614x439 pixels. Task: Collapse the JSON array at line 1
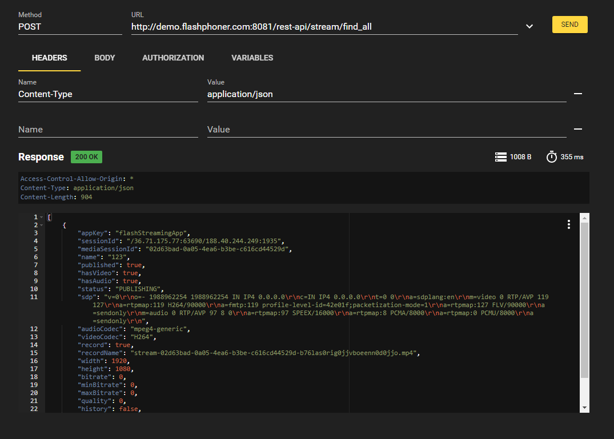[x=41, y=218]
